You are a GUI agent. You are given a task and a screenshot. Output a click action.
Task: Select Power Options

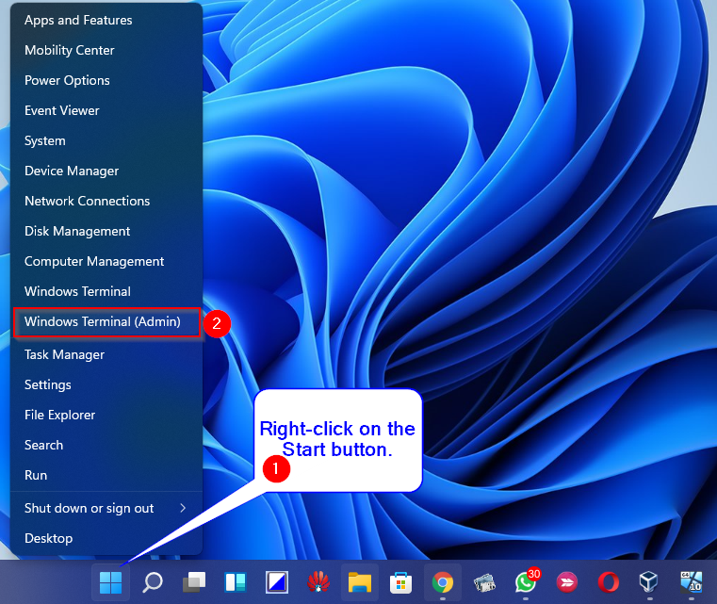pyautogui.click(x=106, y=80)
